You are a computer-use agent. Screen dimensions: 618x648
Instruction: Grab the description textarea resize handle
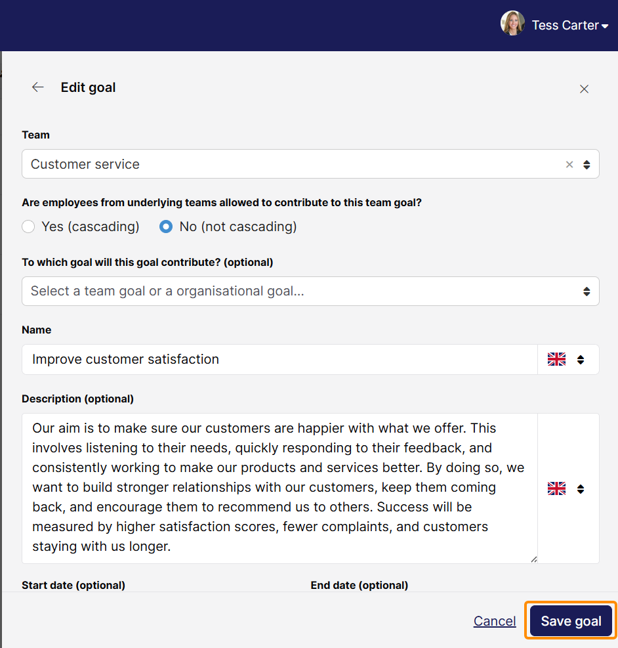[x=533, y=559]
